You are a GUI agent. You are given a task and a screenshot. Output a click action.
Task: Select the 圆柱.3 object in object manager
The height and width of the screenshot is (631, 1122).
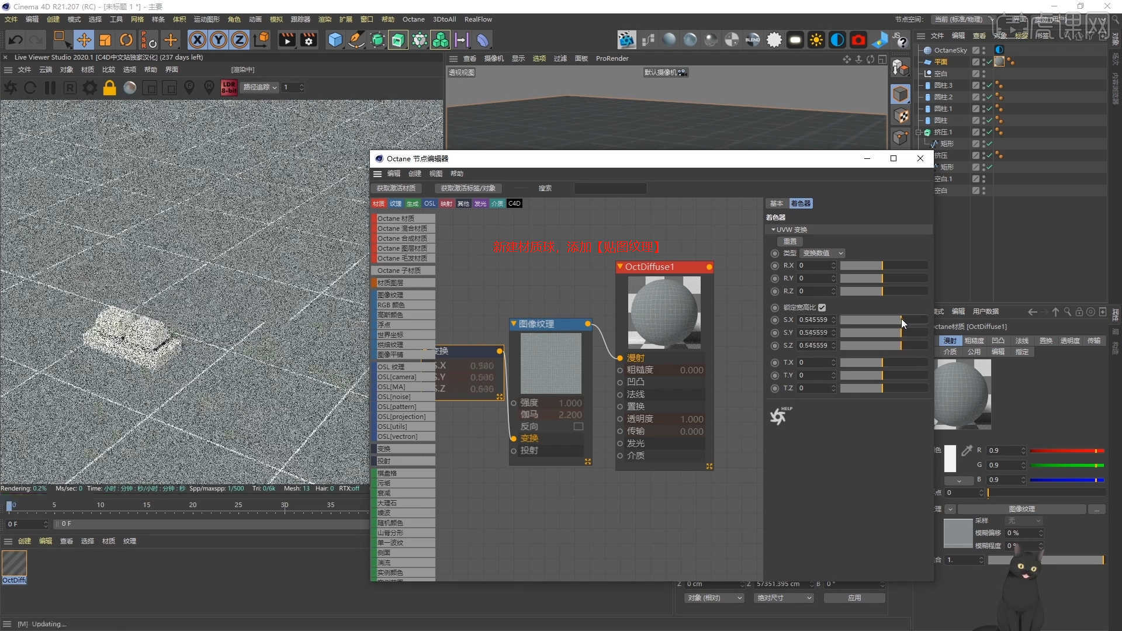pyautogui.click(x=943, y=85)
